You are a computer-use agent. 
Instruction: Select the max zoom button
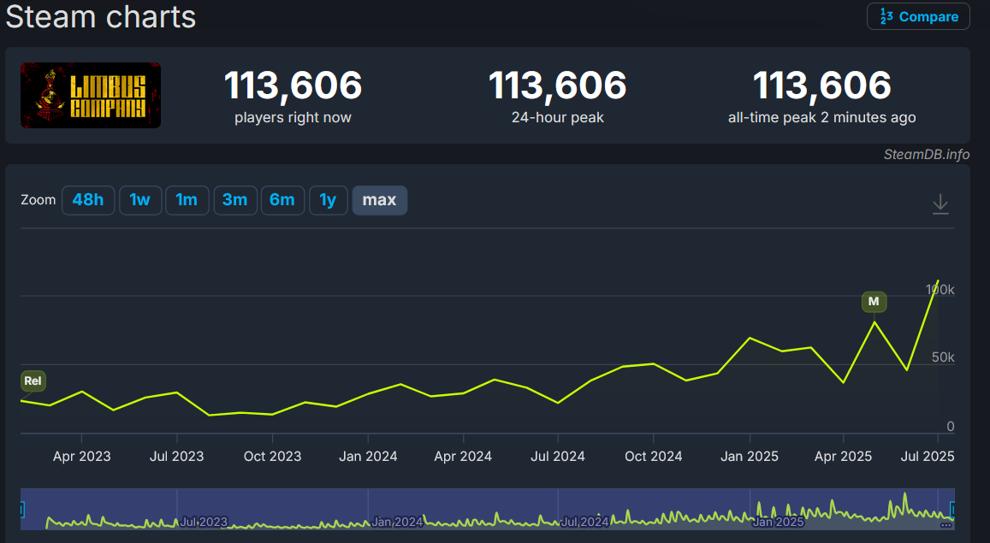pos(379,200)
